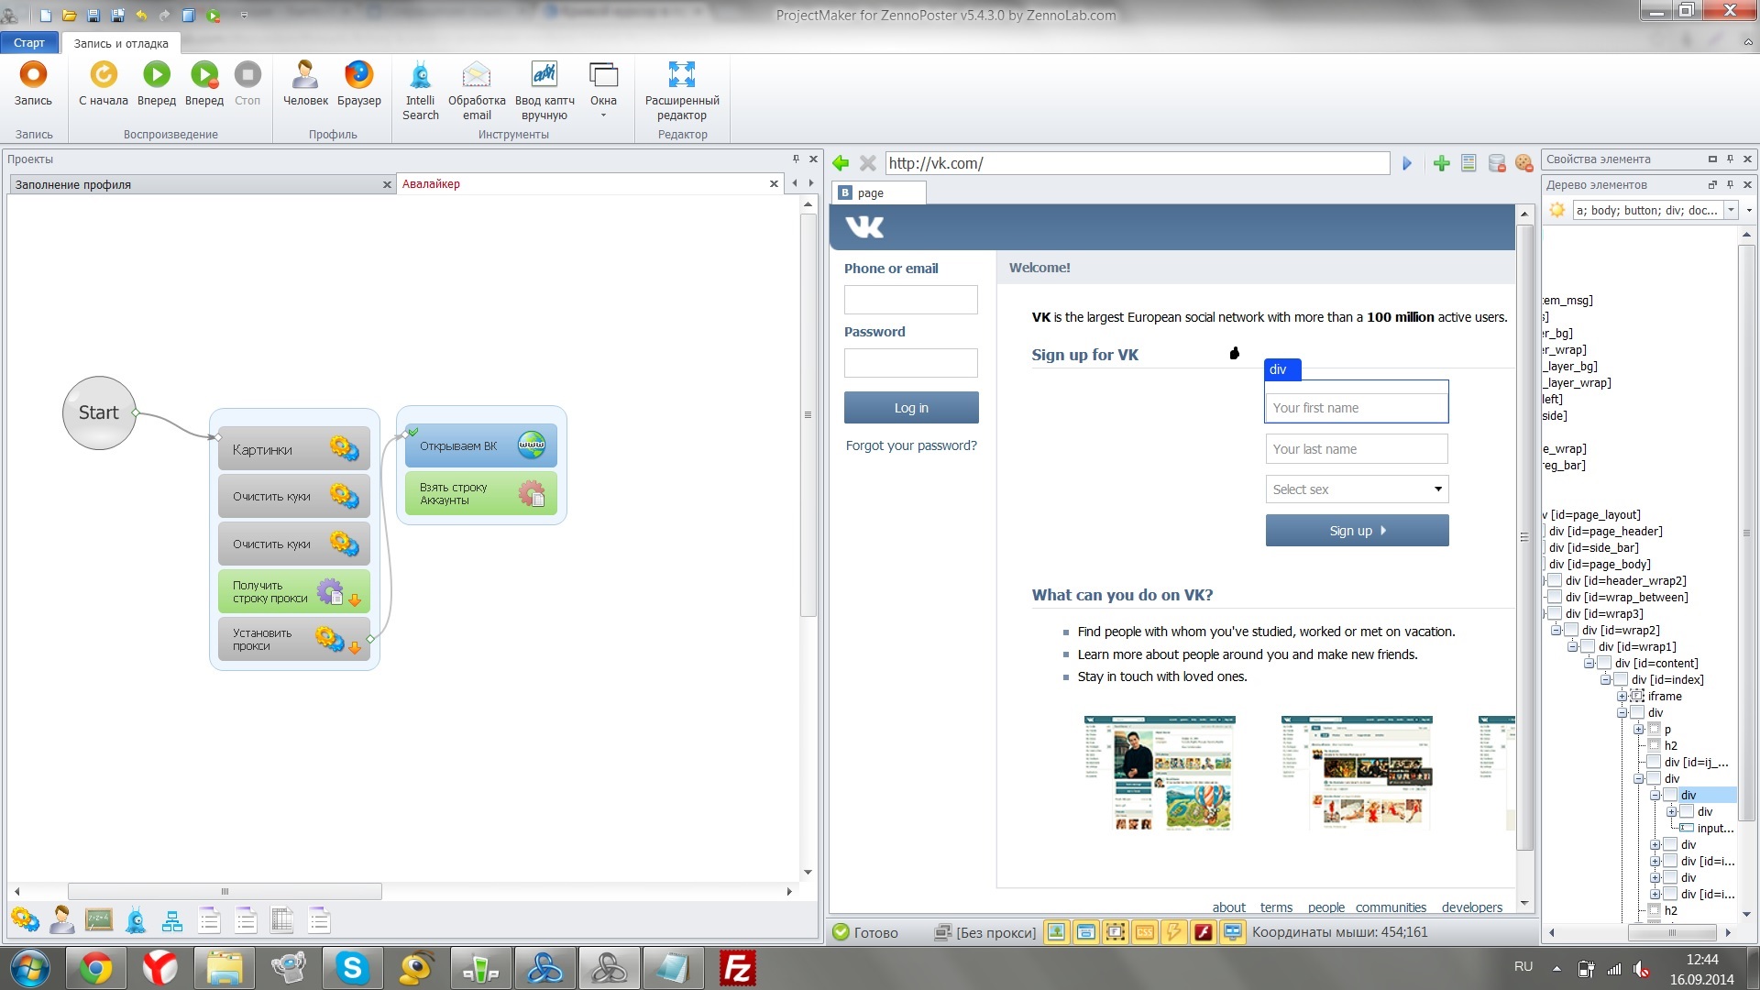Click the sun highlight icon in element tree

coord(1556,210)
